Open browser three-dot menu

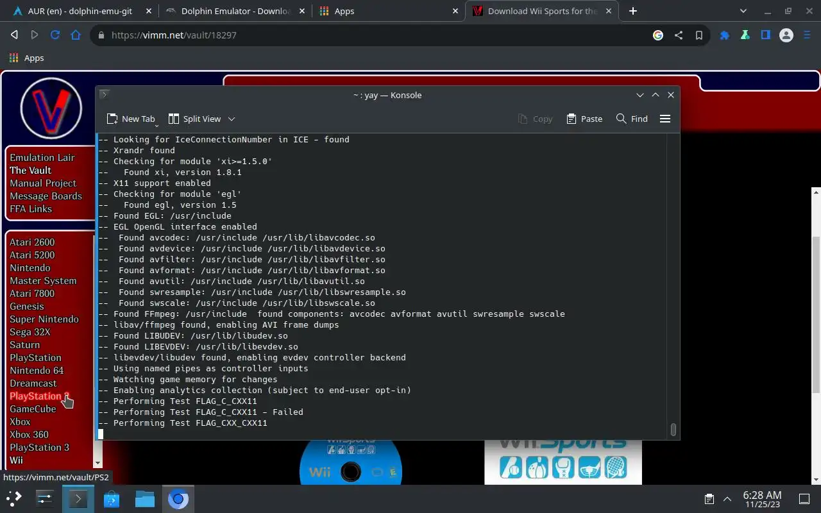[x=806, y=35]
